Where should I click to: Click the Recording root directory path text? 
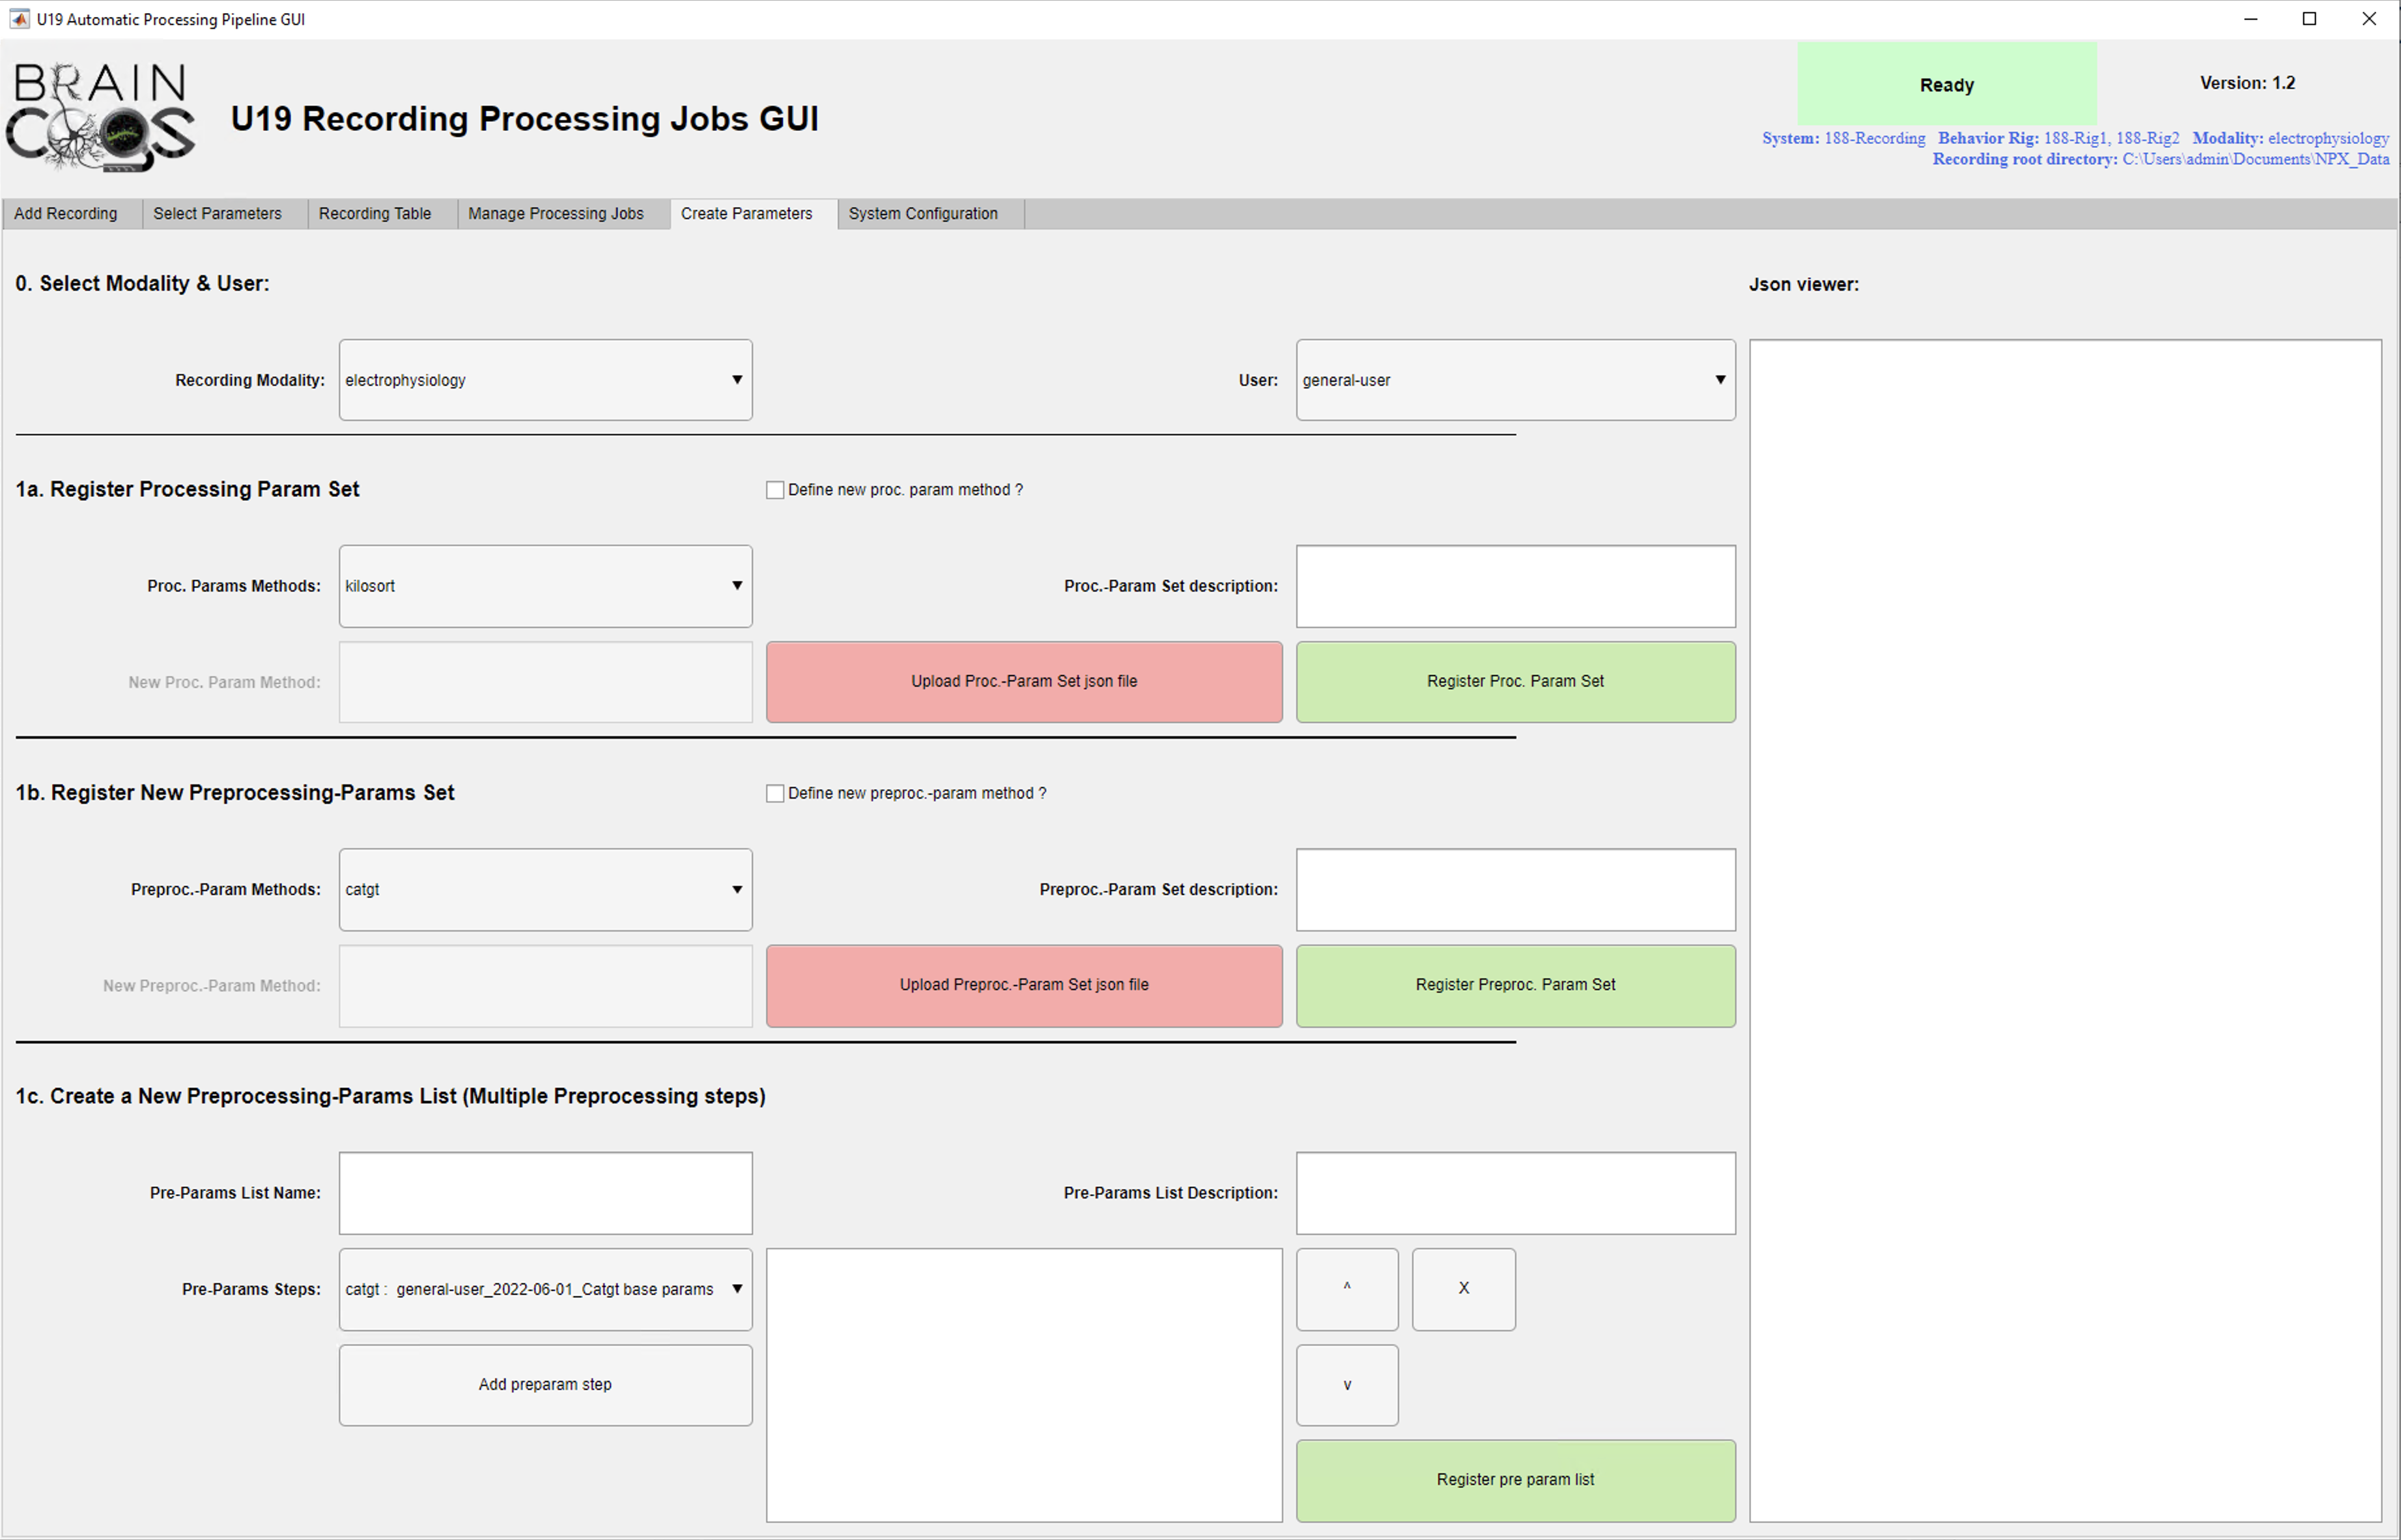coord(2255,159)
